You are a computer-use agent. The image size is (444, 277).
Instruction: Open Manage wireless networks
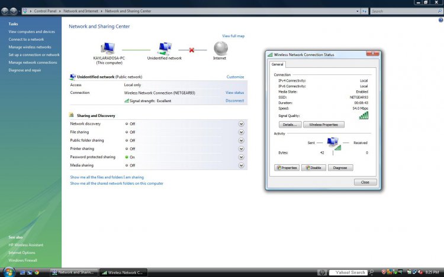coord(30,47)
